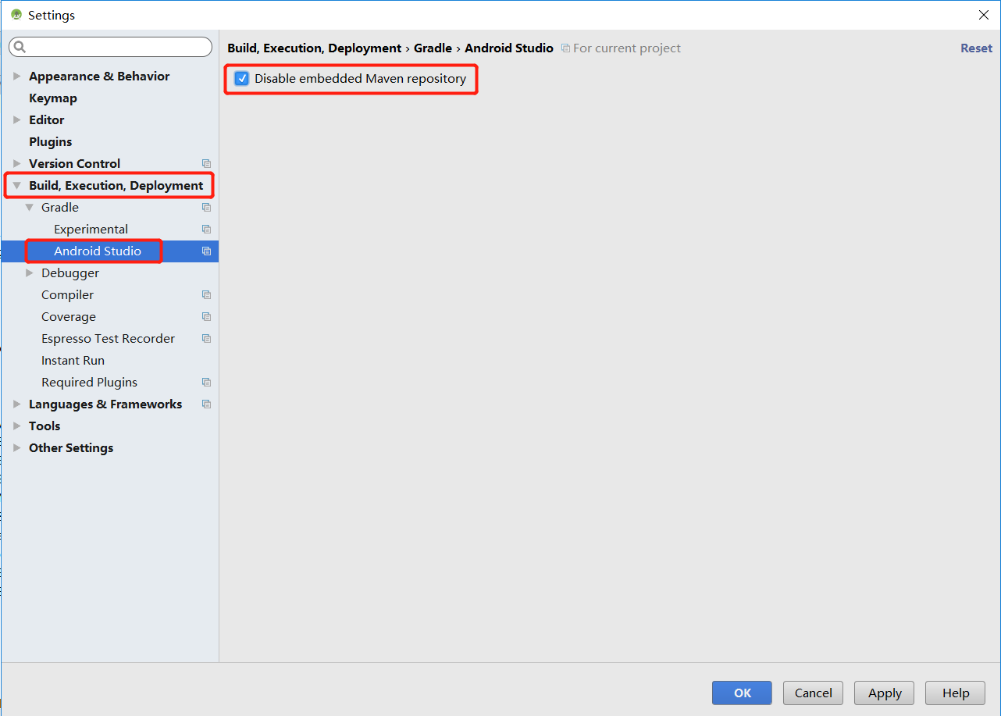Confirm with the OK button

coord(742,693)
